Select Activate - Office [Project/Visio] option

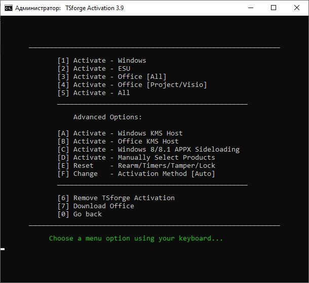tap(132, 85)
